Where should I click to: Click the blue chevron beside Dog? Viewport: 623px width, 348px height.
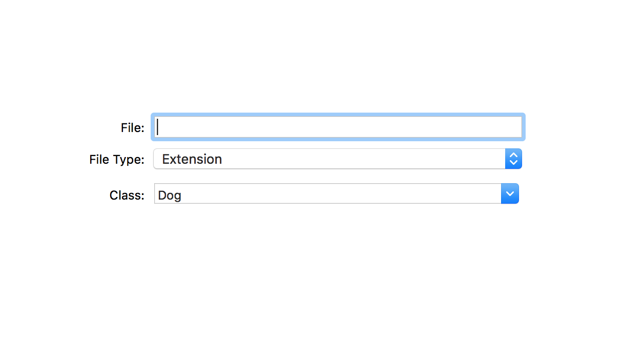coord(510,193)
